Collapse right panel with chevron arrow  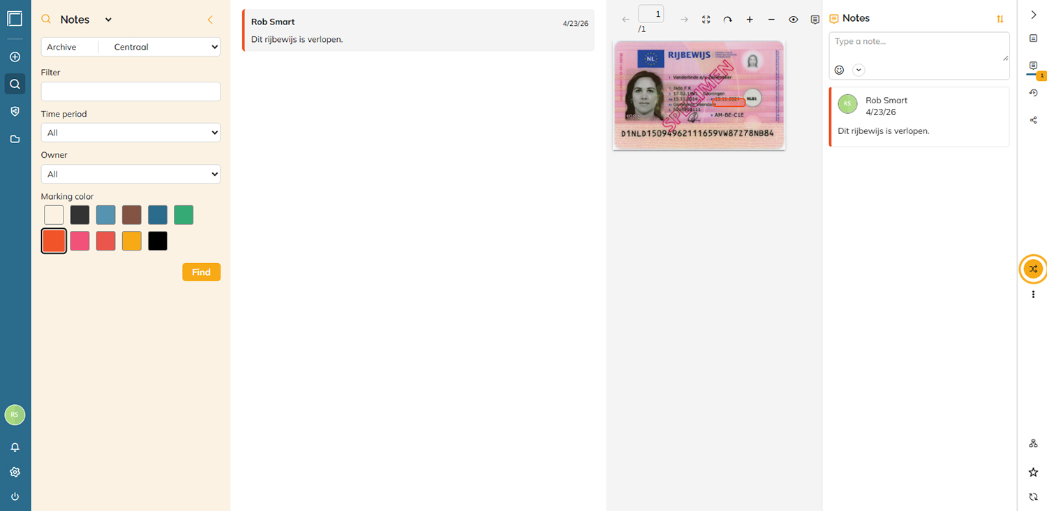(x=1034, y=15)
